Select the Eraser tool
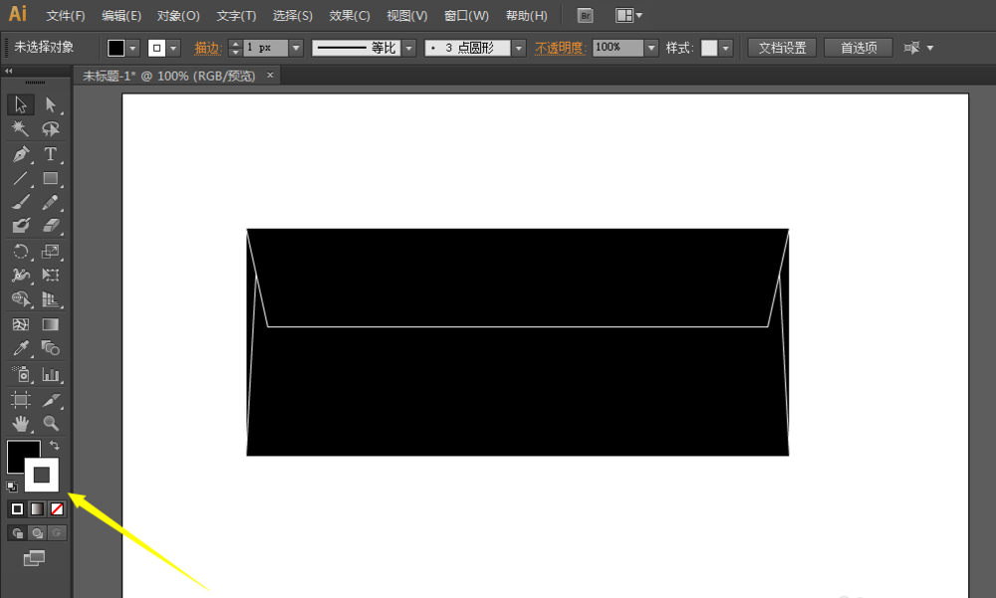This screenshot has height=598, width=996. pos(50,226)
